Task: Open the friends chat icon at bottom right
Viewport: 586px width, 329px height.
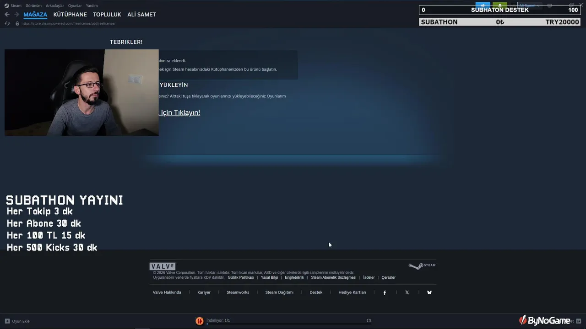Action: click(579, 321)
